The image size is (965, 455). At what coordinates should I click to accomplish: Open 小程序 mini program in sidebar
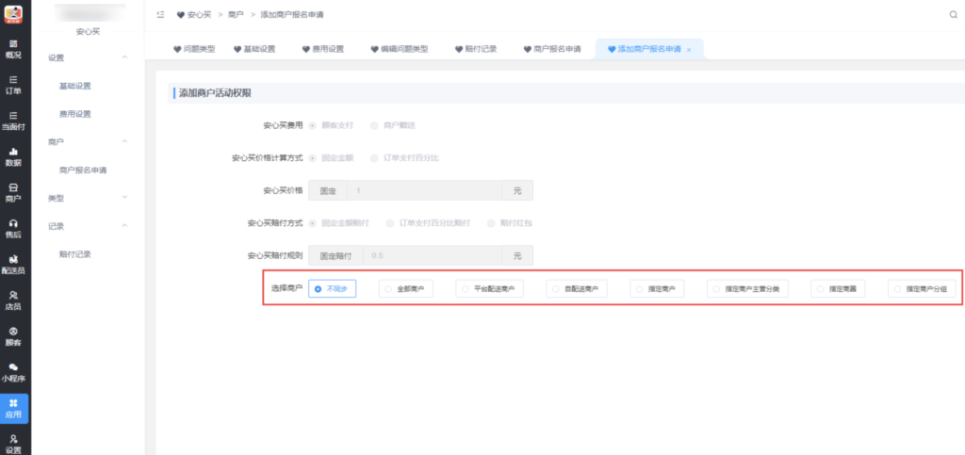pos(13,372)
